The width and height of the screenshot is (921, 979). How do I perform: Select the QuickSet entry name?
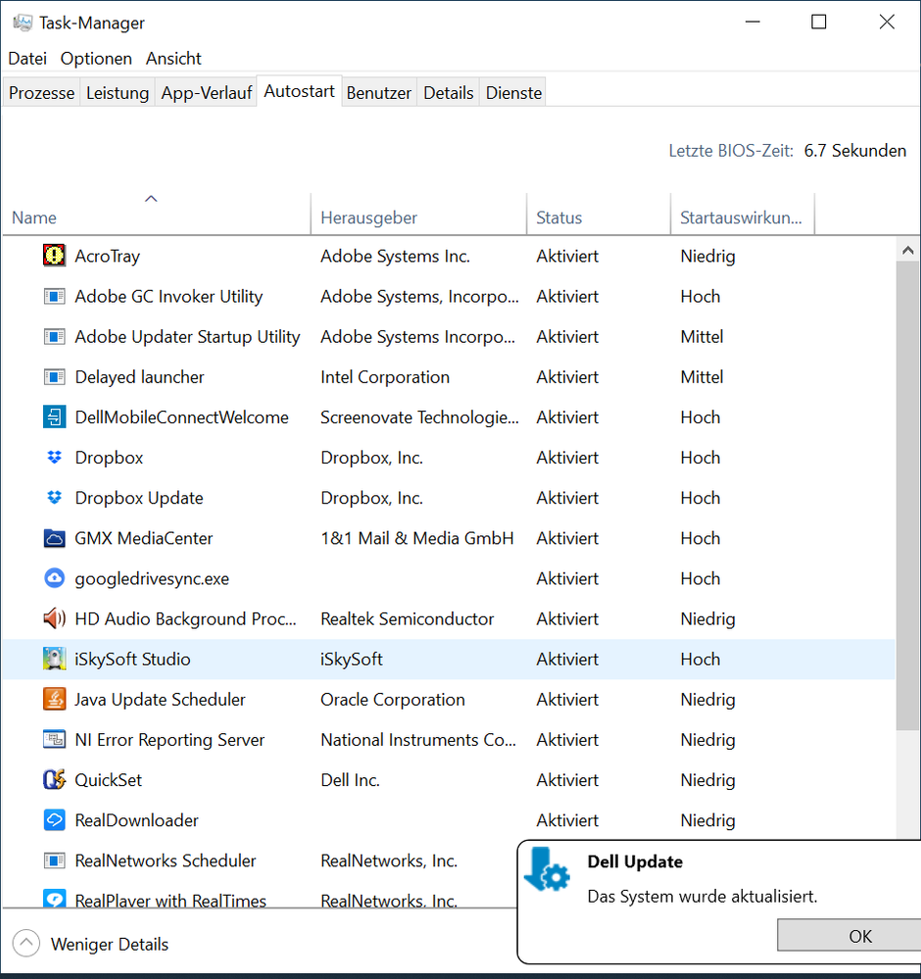tap(108, 780)
